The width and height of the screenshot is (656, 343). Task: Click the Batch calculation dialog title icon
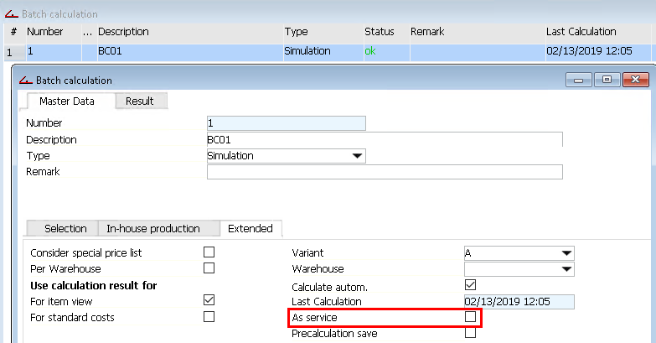(x=25, y=80)
